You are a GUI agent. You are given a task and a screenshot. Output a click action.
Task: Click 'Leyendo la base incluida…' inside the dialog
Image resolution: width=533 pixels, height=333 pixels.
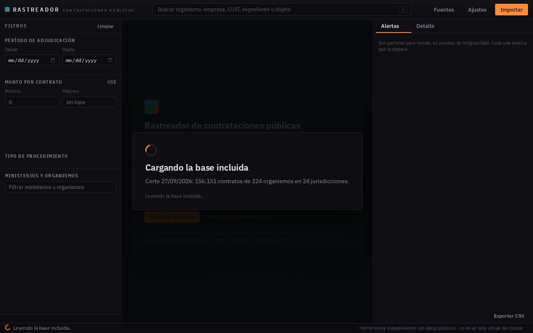point(175,196)
